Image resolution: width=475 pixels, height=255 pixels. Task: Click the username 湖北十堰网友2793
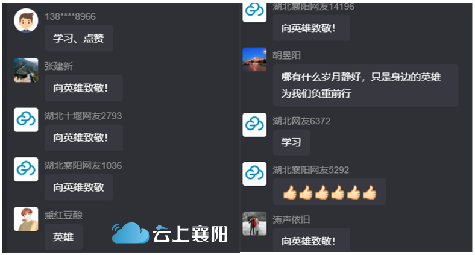83,116
